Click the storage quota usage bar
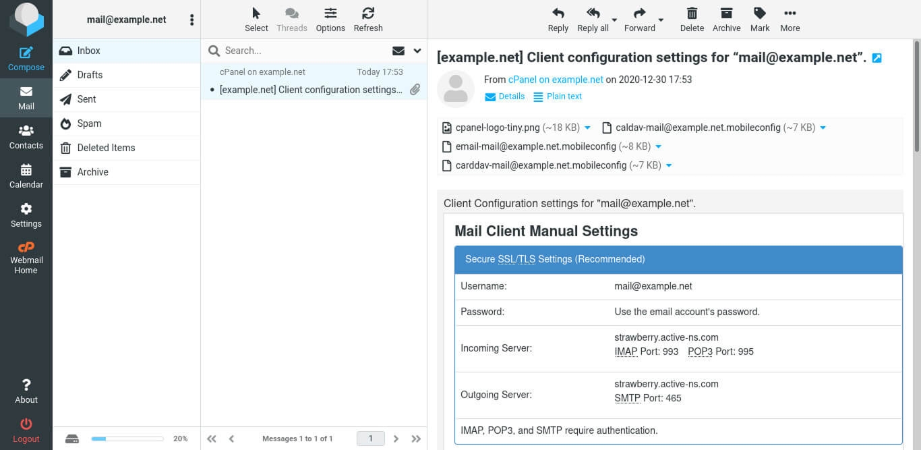Viewport: 921px width, 450px height. pyautogui.click(x=127, y=439)
